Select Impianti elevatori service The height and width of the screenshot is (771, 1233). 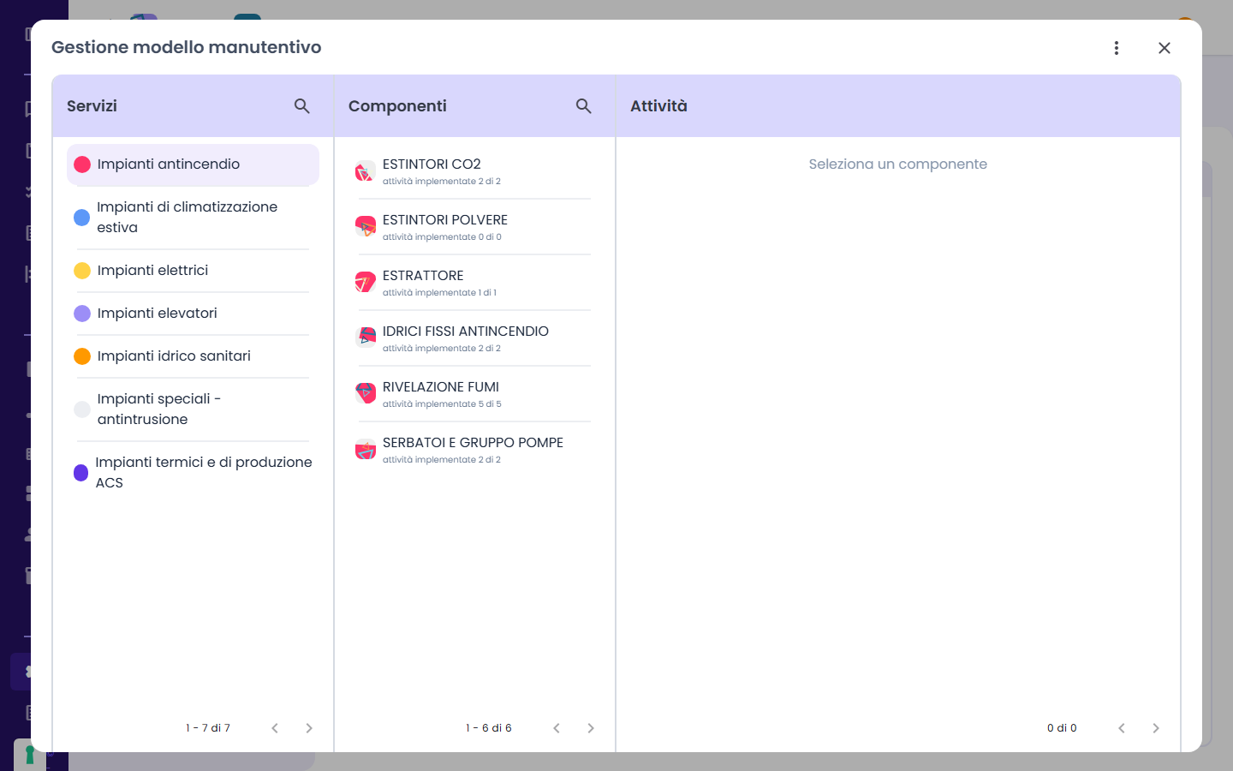click(193, 314)
